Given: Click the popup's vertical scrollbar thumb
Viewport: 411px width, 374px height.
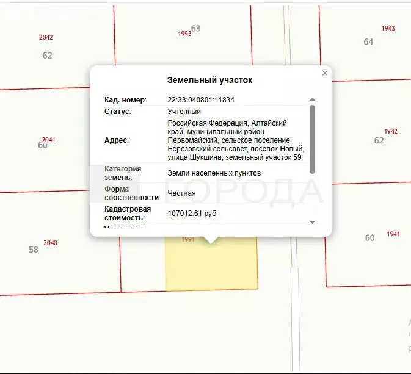Looking at the screenshot, I should tap(313, 138).
